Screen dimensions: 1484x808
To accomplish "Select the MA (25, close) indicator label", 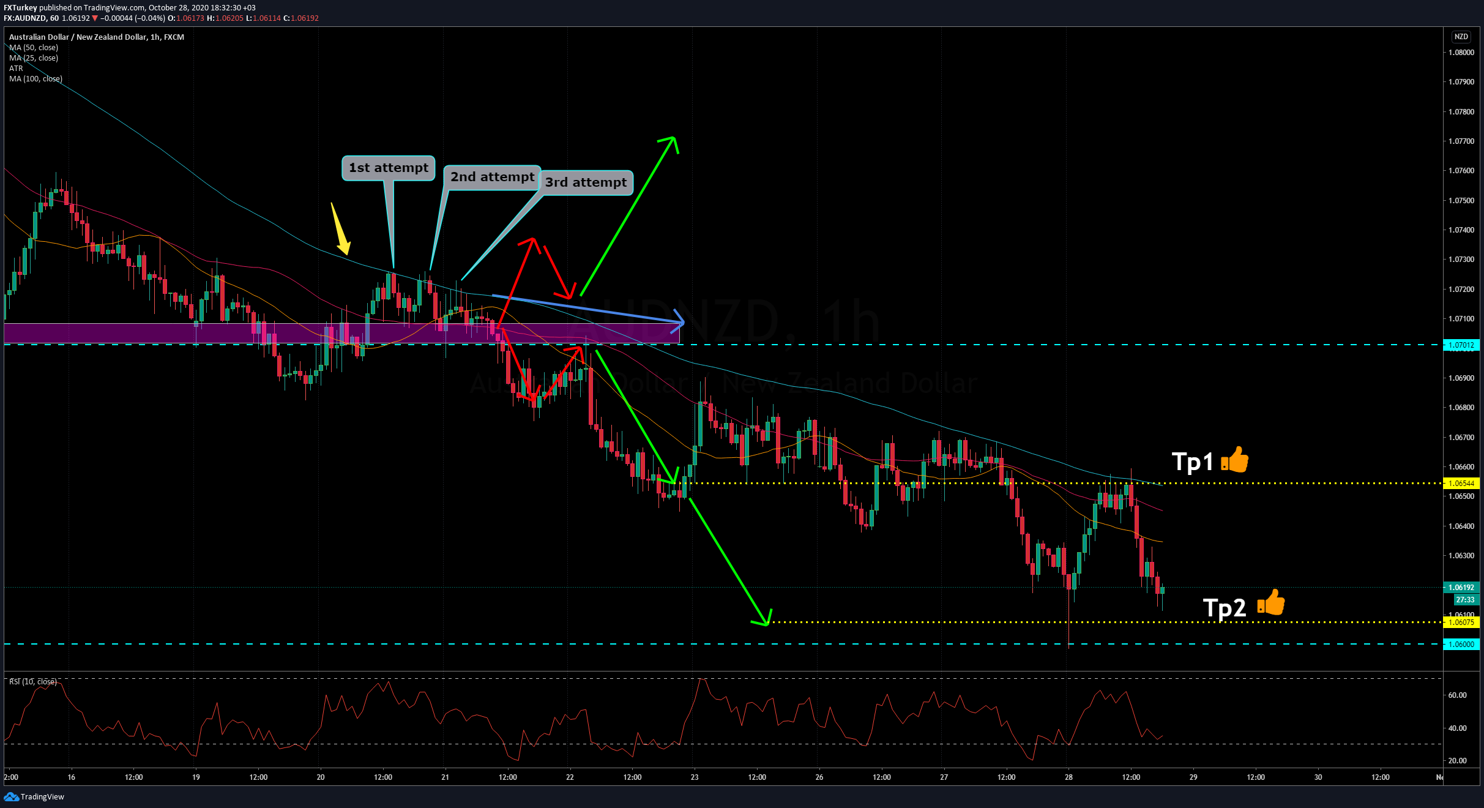I will (x=34, y=58).
